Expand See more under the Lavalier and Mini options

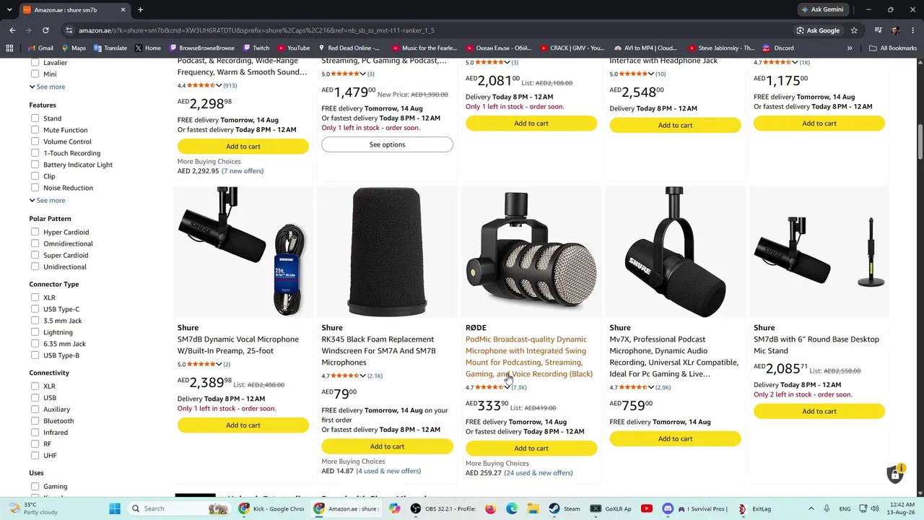tap(47, 87)
